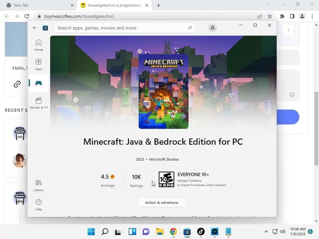Click the webpage vertical scrollbar thumb
The image size is (319, 239).
(x=316, y=129)
